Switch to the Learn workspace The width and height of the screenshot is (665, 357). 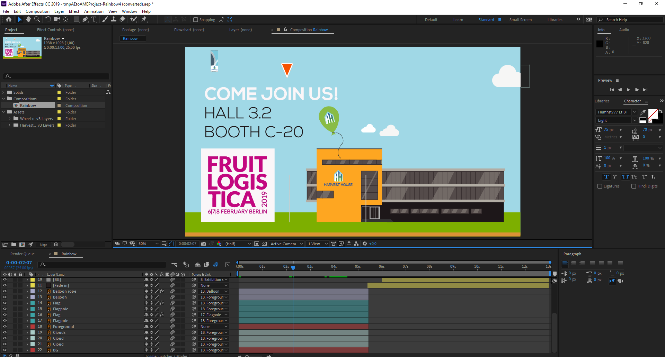(x=458, y=20)
